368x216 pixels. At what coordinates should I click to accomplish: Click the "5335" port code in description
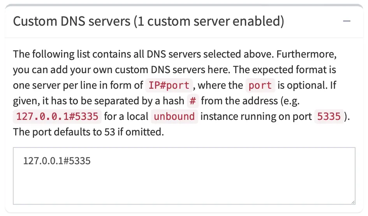pos(329,116)
